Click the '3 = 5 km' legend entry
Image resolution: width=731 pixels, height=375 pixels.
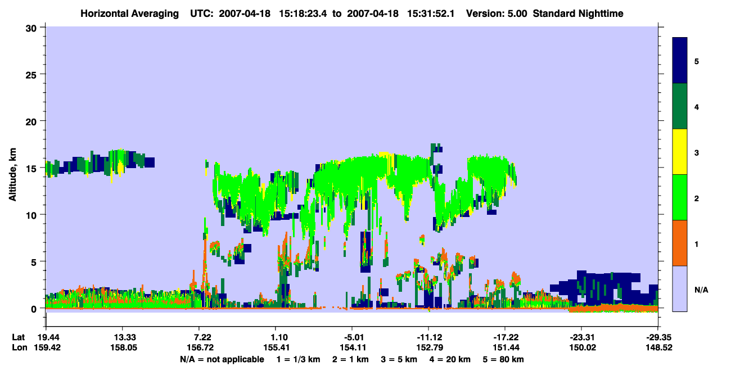[x=400, y=359]
